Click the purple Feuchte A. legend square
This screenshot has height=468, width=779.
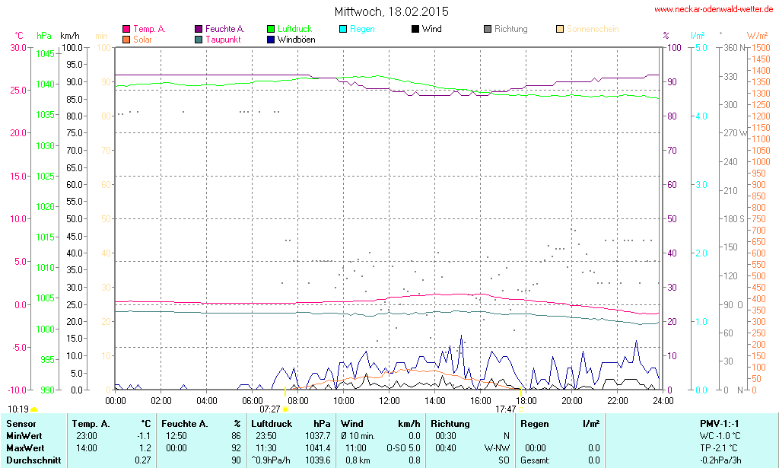pos(199,30)
